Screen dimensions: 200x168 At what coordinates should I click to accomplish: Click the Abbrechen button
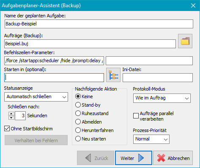click(173, 158)
